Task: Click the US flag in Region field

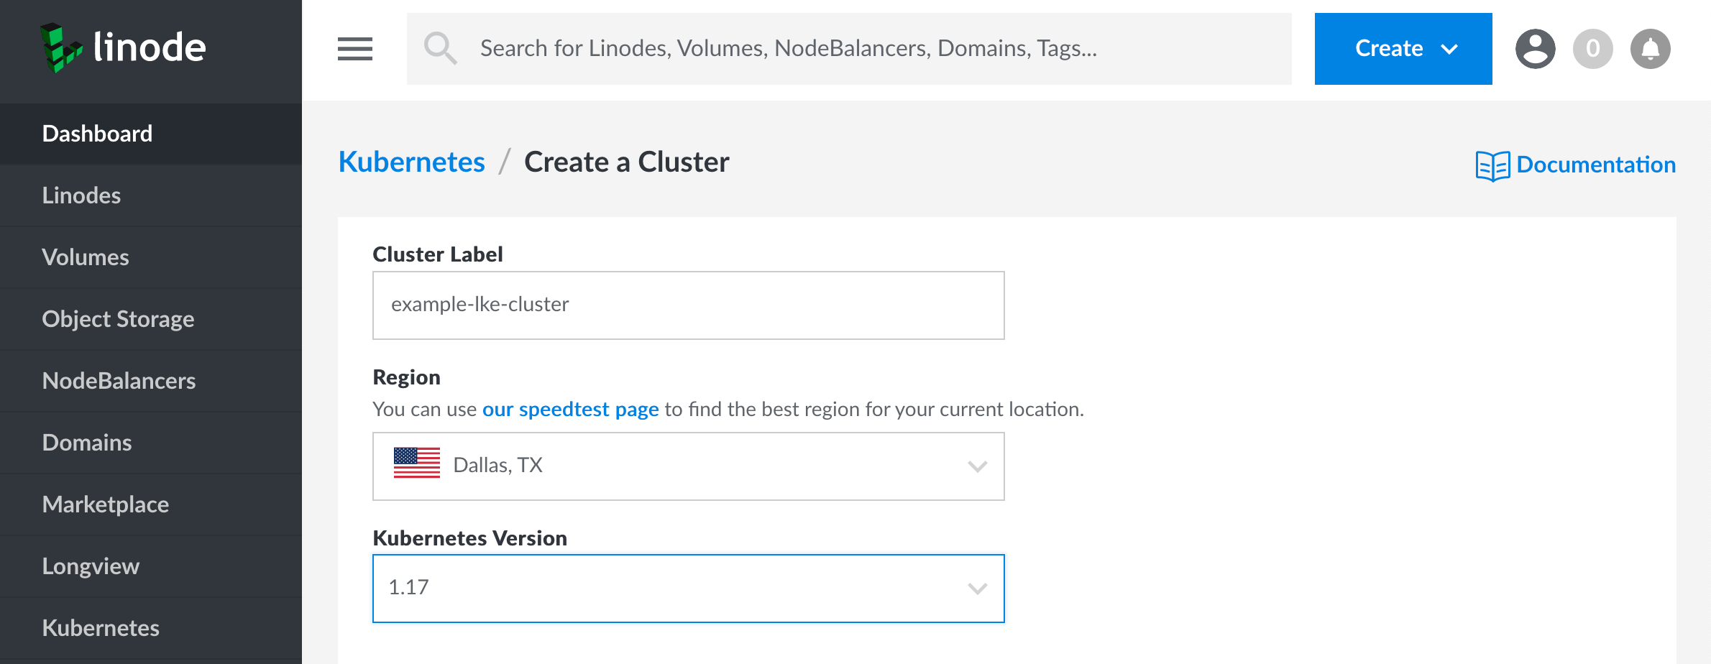Action: 417,464
